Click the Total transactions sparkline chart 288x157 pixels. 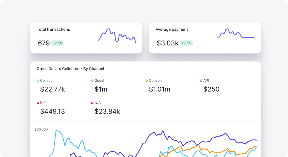tap(117, 36)
